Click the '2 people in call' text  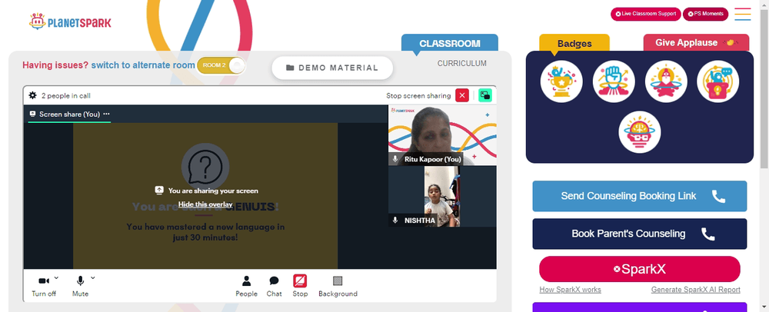[x=65, y=95]
